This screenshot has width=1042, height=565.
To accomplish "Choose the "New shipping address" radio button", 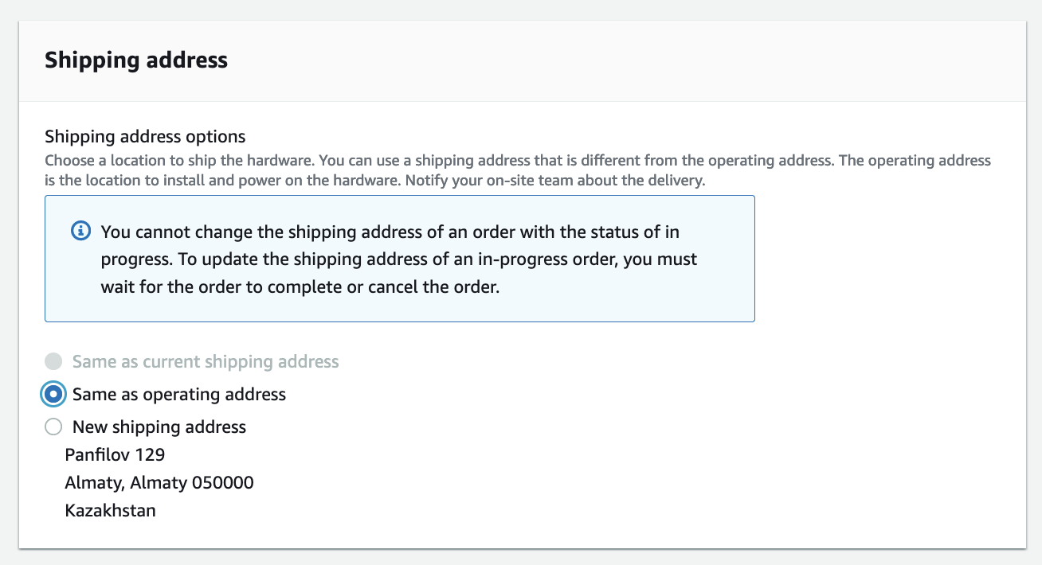I will tap(53, 427).
